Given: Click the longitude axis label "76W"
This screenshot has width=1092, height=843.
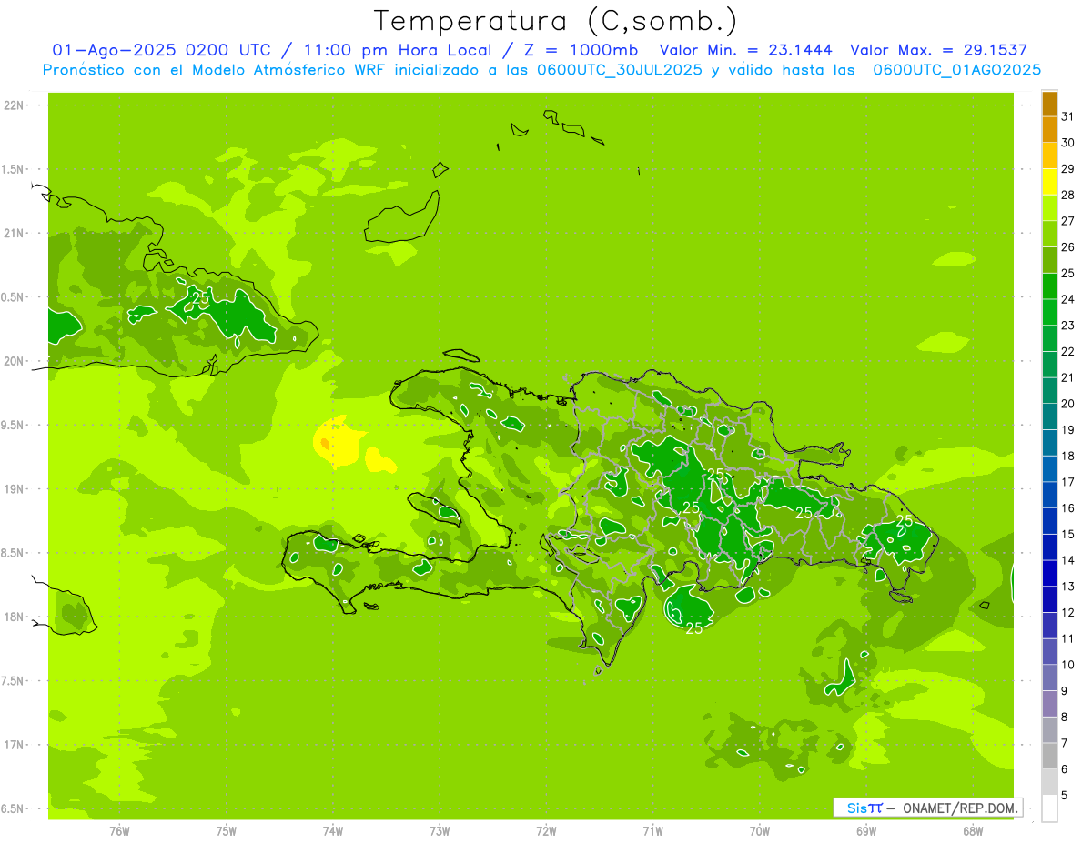Looking at the screenshot, I should pyautogui.click(x=119, y=831).
